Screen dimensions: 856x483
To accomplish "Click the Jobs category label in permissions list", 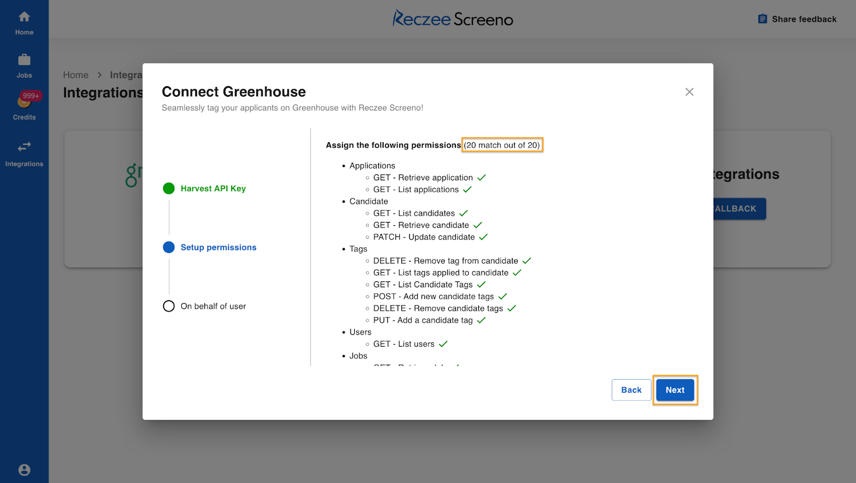I will click(x=358, y=356).
